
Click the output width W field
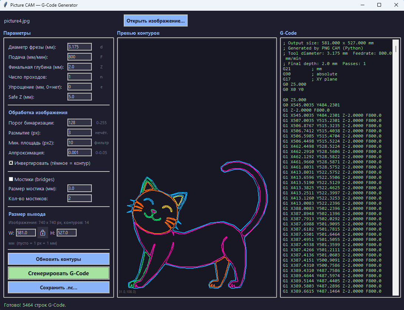tap(26, 233)
